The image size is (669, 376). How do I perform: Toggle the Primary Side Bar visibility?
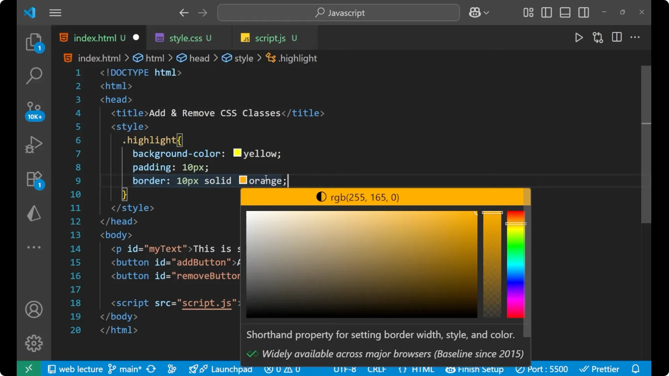tap(546, 13)
